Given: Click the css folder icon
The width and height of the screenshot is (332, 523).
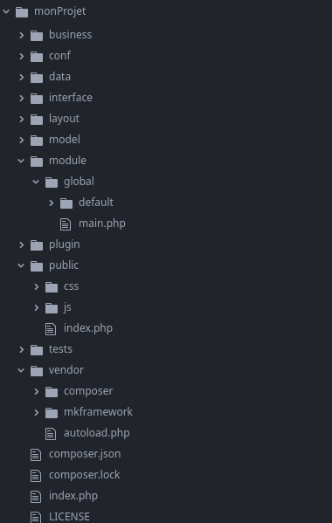Looking at the screenshot, I should pyautogui.click(x=52, y=287).
